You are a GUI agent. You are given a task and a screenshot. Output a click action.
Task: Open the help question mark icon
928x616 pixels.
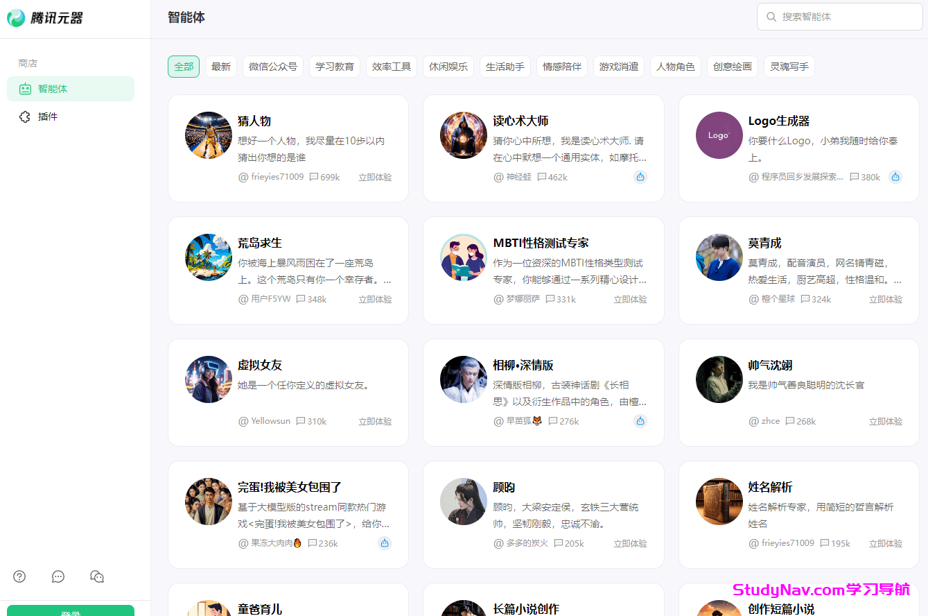[x=19, y=576]
